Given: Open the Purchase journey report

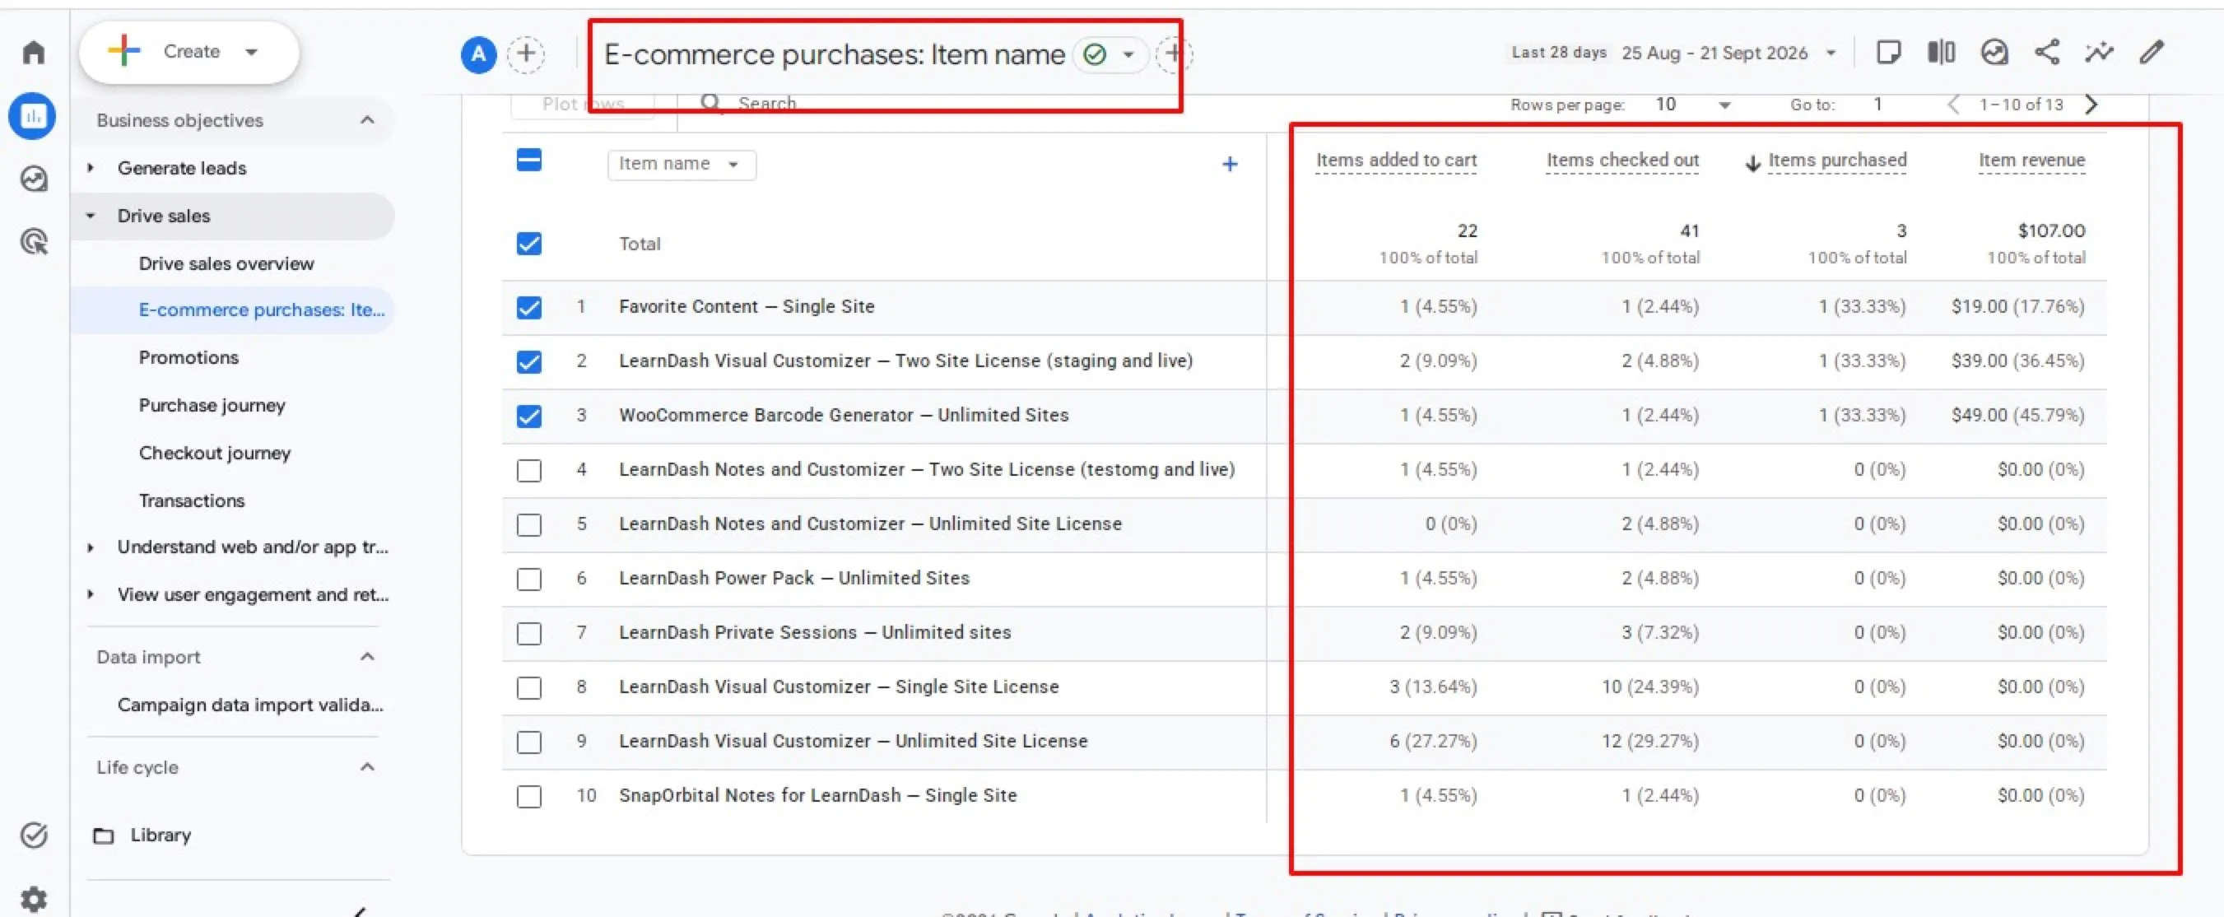Looking at the screenshot, I should (212, 405).
